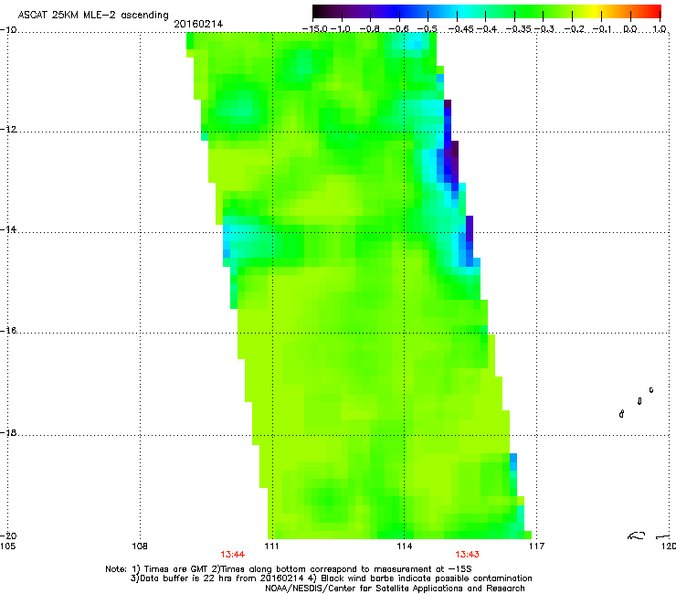Click the -0.5 color bar label
The image size is (676, 594).
[427, 29]
